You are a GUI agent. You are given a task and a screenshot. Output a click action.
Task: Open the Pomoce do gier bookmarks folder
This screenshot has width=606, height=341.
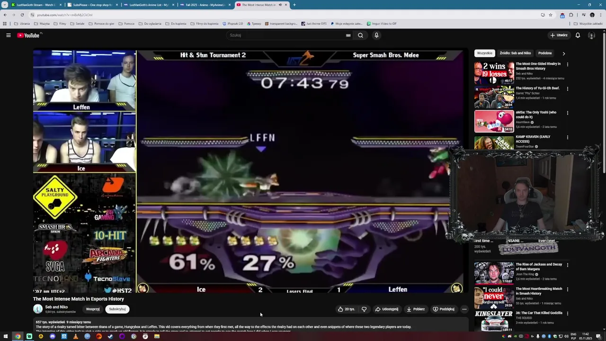101,23
